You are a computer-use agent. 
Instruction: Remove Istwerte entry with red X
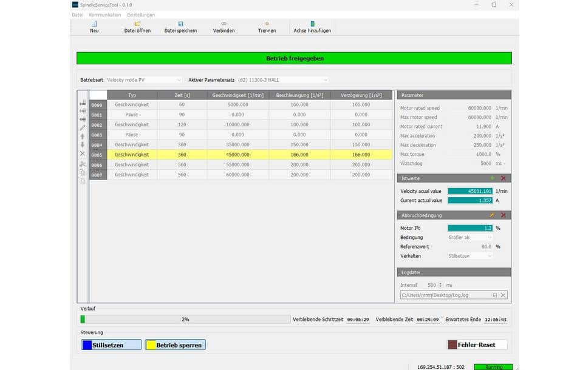tap(504, 178)
